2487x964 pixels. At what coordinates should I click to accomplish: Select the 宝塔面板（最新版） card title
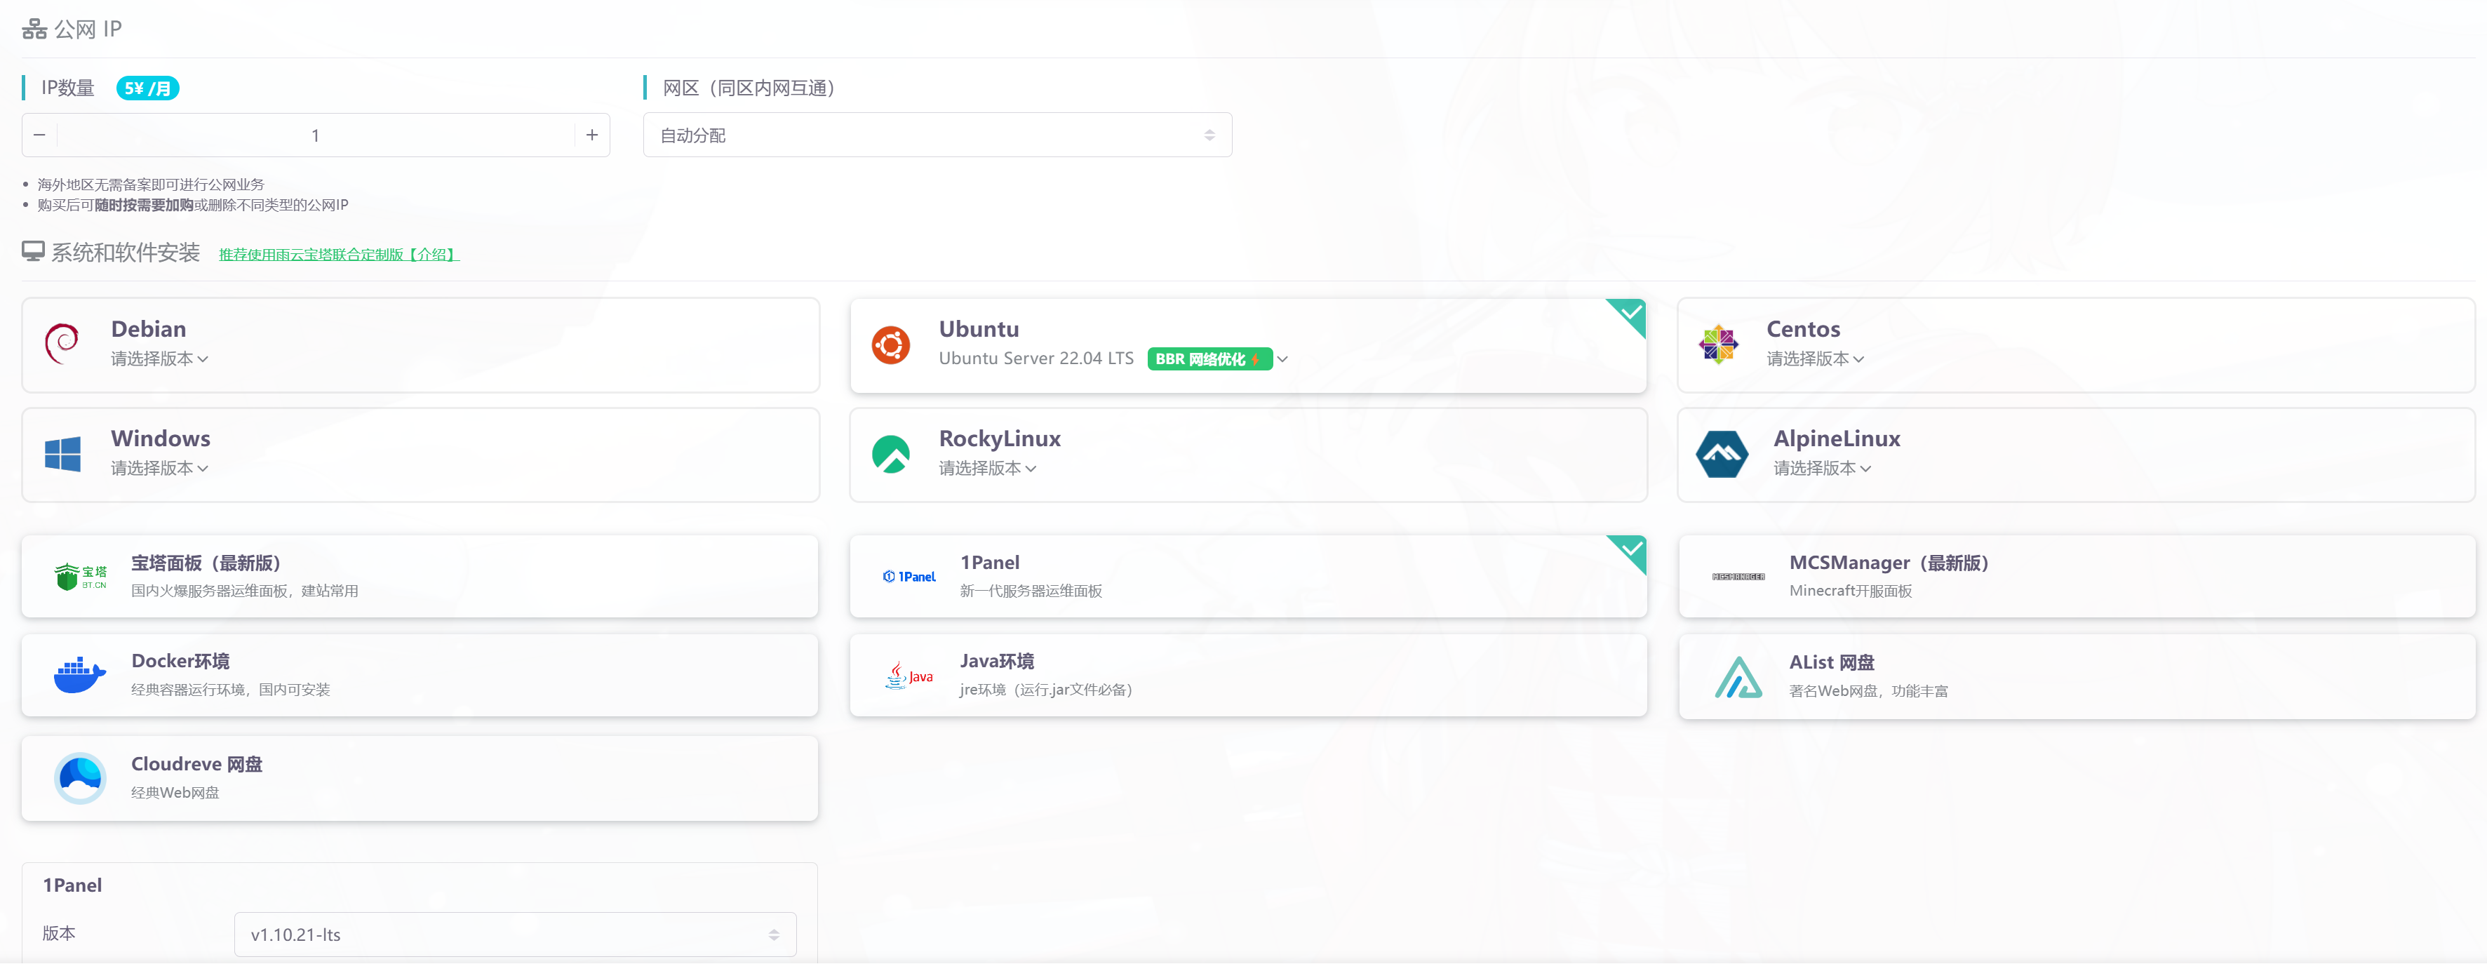pyautogui.click(x=206, y=563)
